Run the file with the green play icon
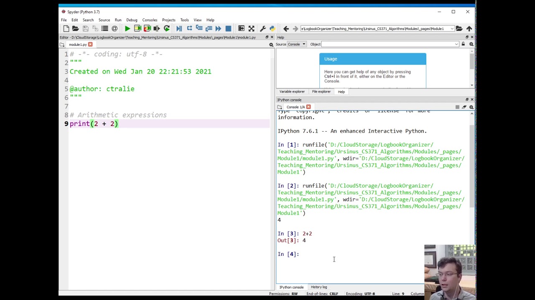The image size is (535, 300). click(x=127, y=28)
